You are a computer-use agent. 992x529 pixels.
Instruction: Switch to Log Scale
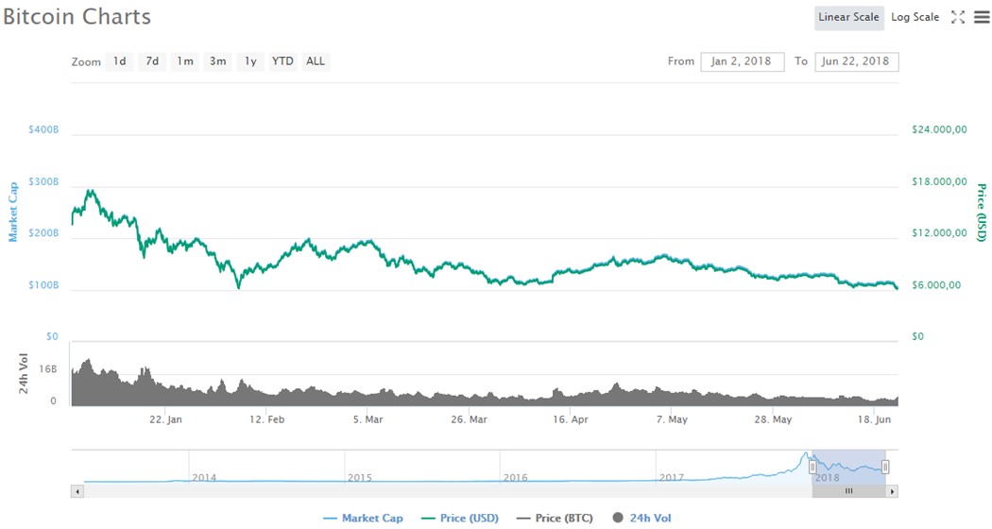pos(915,17)
